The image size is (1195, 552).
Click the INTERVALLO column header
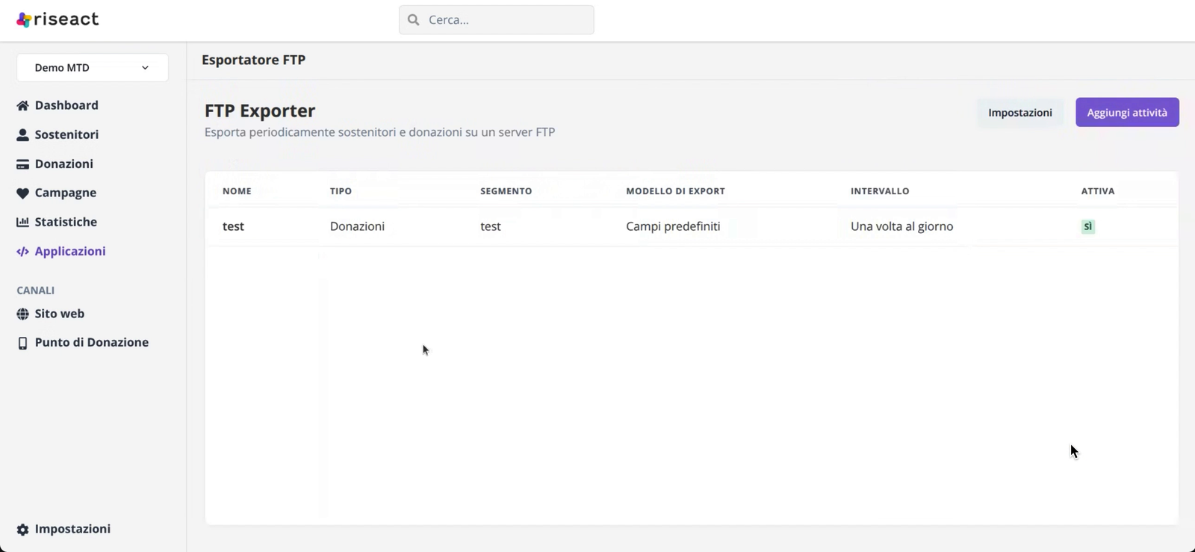click(x=880, y=191)
